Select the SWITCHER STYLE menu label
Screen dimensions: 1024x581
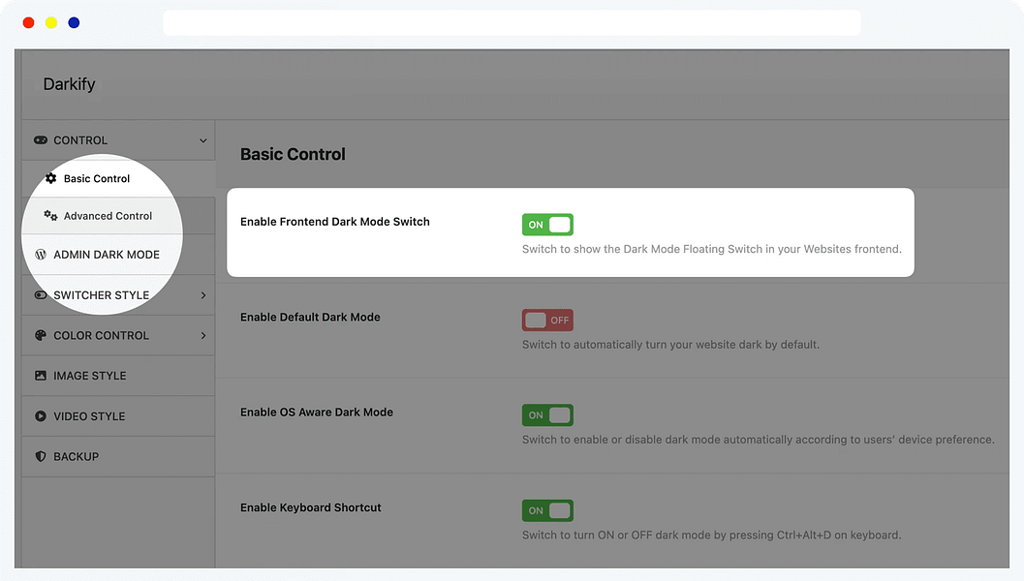click(x=101, y=295)
